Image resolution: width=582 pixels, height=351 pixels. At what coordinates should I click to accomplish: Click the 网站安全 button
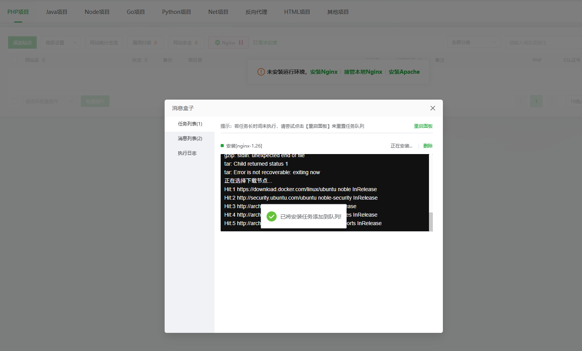point(186,42)
